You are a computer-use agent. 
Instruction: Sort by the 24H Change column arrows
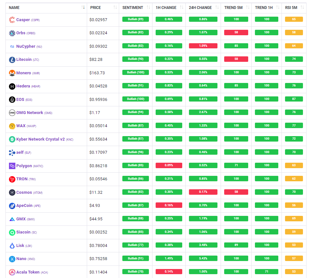tap(217, 7)
